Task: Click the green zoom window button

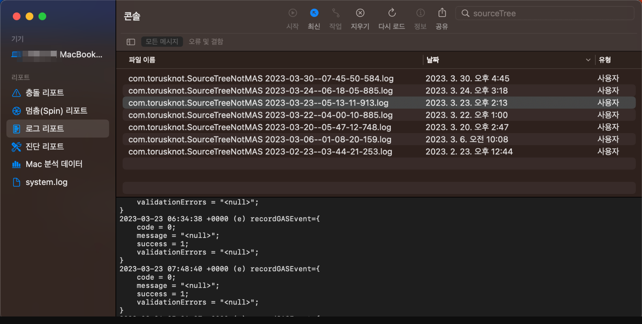Action: click(x=42, y=16)
